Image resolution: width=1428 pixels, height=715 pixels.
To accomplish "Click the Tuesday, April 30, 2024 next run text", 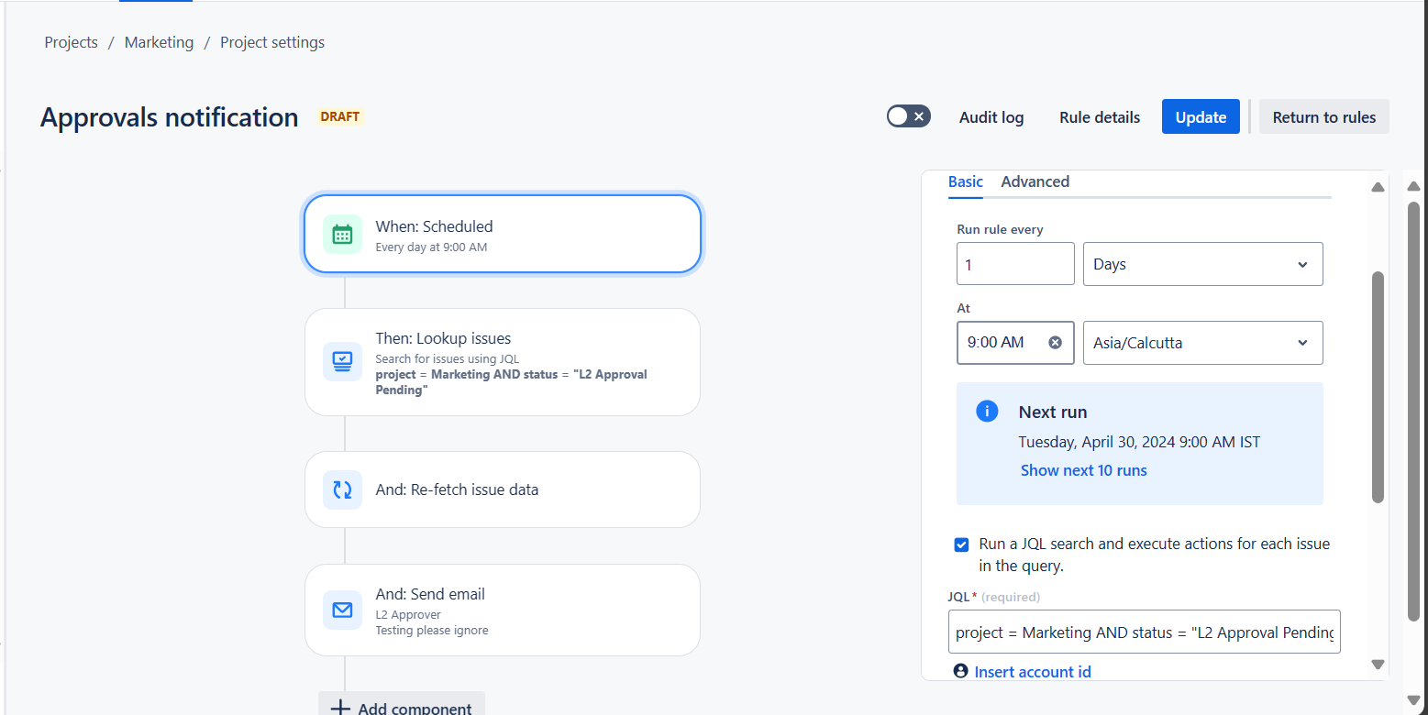I will coord(1139,442).
